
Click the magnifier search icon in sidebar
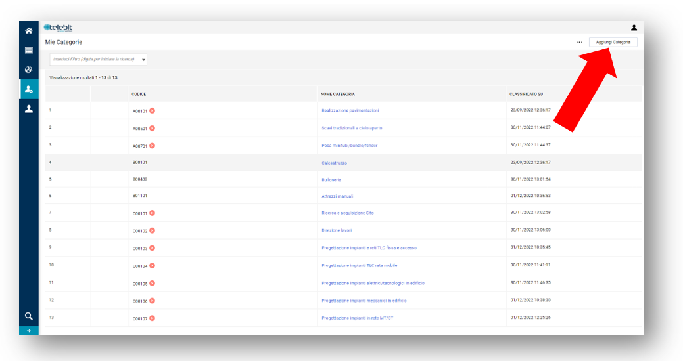tap(29, 316)
